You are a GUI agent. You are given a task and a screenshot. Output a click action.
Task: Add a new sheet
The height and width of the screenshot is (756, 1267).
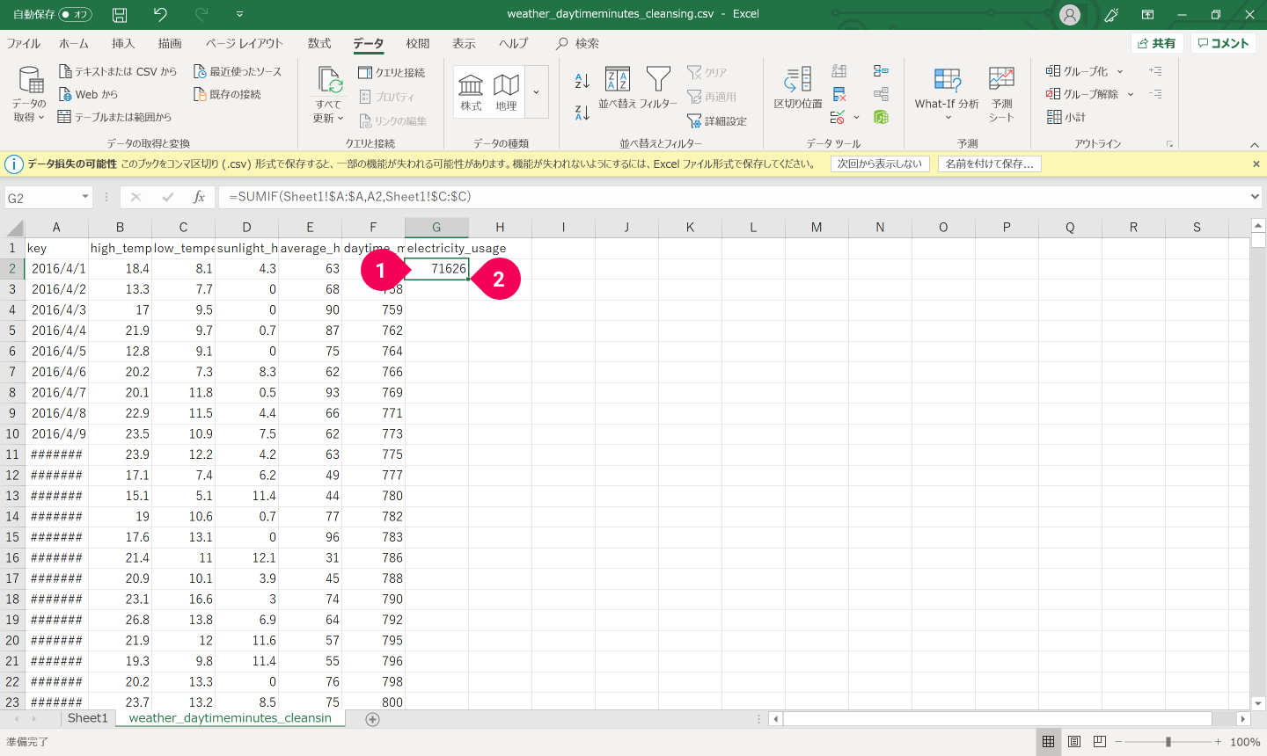coord(372,719)
